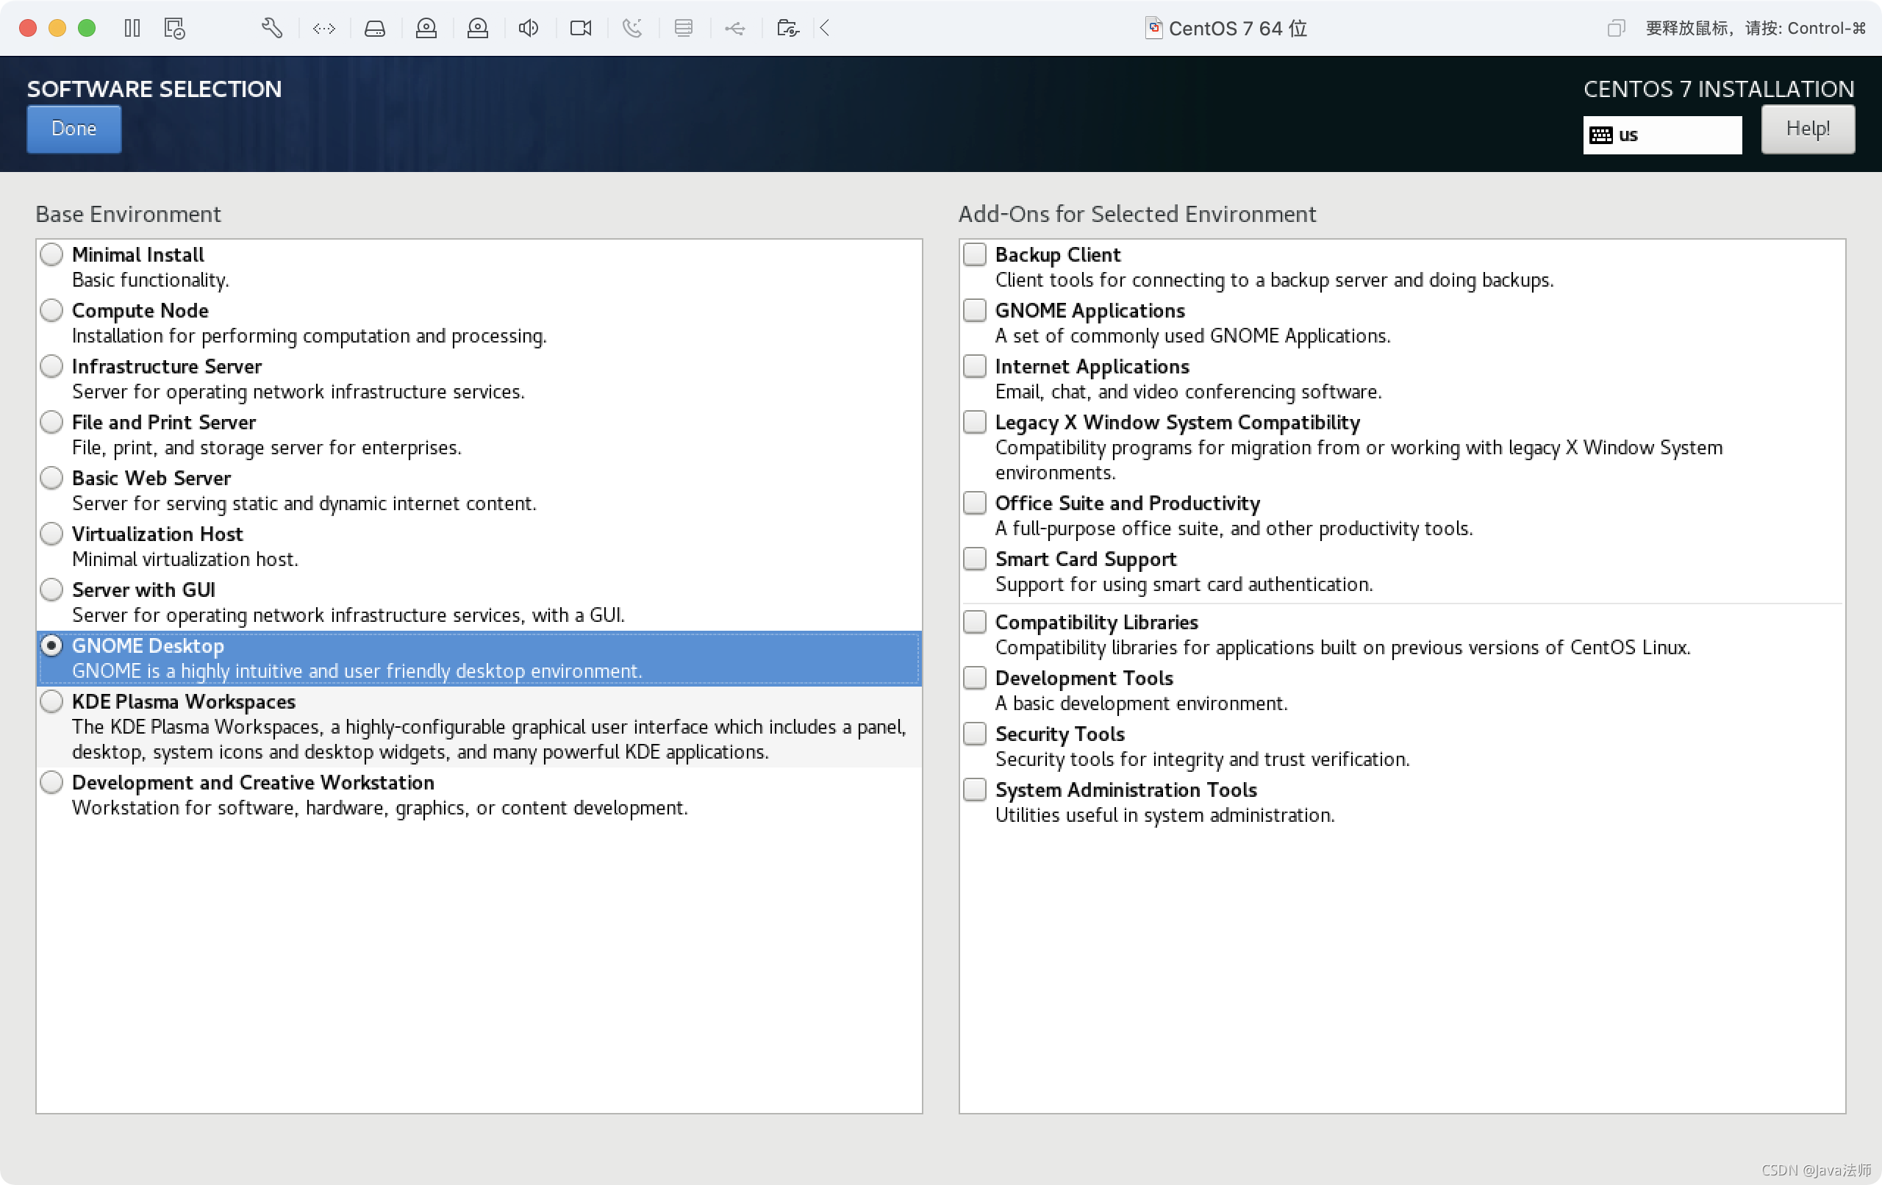Select File and Print Server radio
Screen dimensions: 1882x1185
51,422
